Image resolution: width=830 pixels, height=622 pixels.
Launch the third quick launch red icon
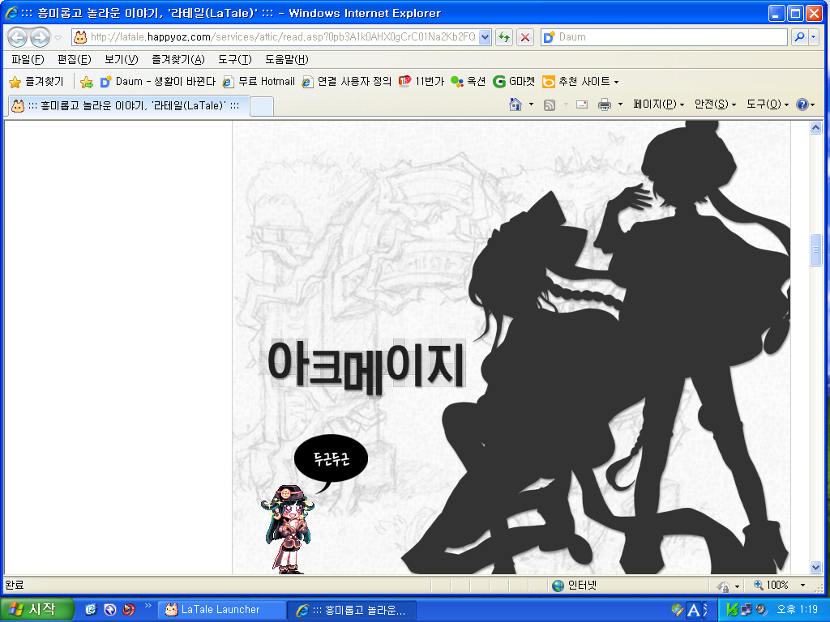[129, 609]
